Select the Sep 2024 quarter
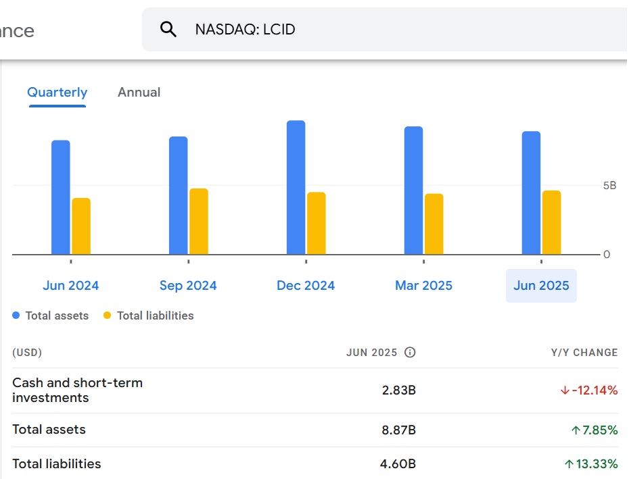Viewport: 629px width, 479px height. point(188,285)
